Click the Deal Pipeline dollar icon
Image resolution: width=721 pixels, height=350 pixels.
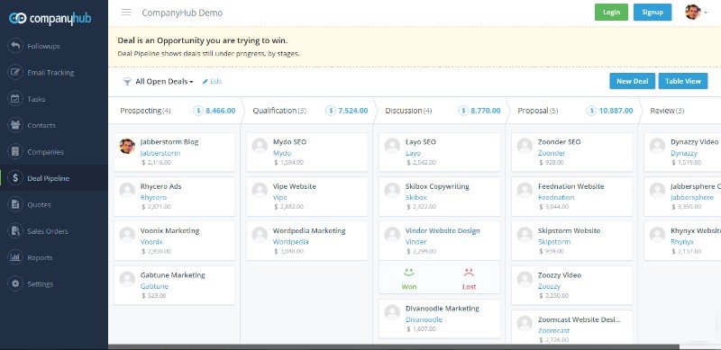pos(15,178)
